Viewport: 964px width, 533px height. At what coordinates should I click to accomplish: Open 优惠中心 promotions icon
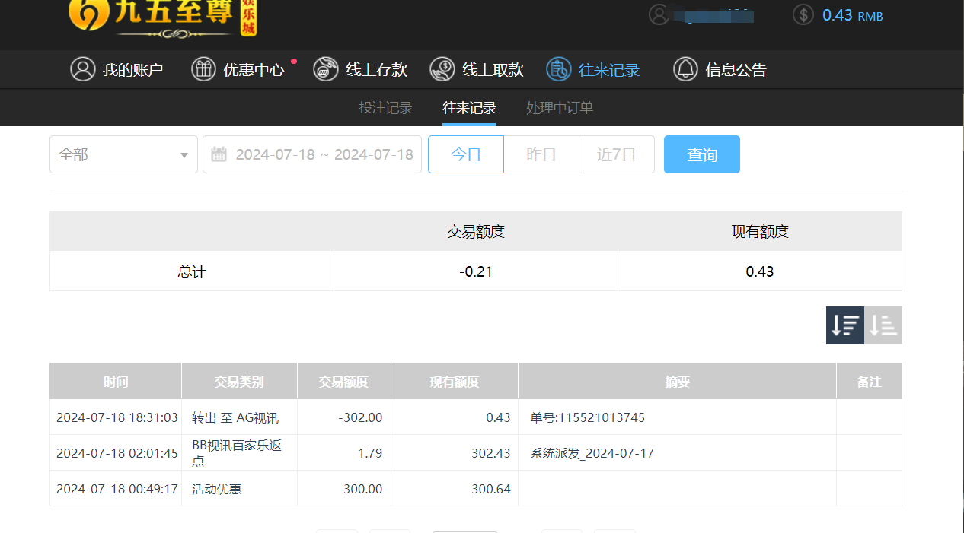203,69
